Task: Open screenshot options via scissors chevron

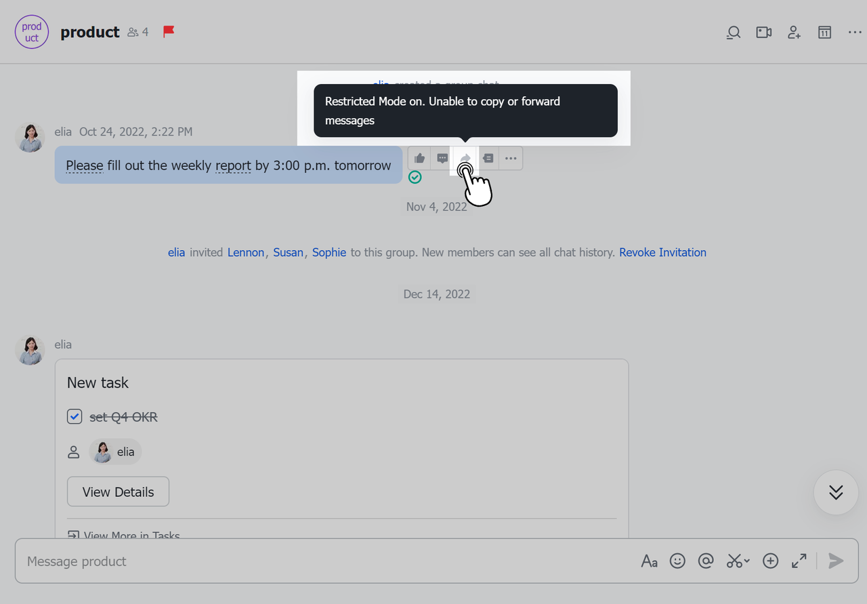Action: 738,561
